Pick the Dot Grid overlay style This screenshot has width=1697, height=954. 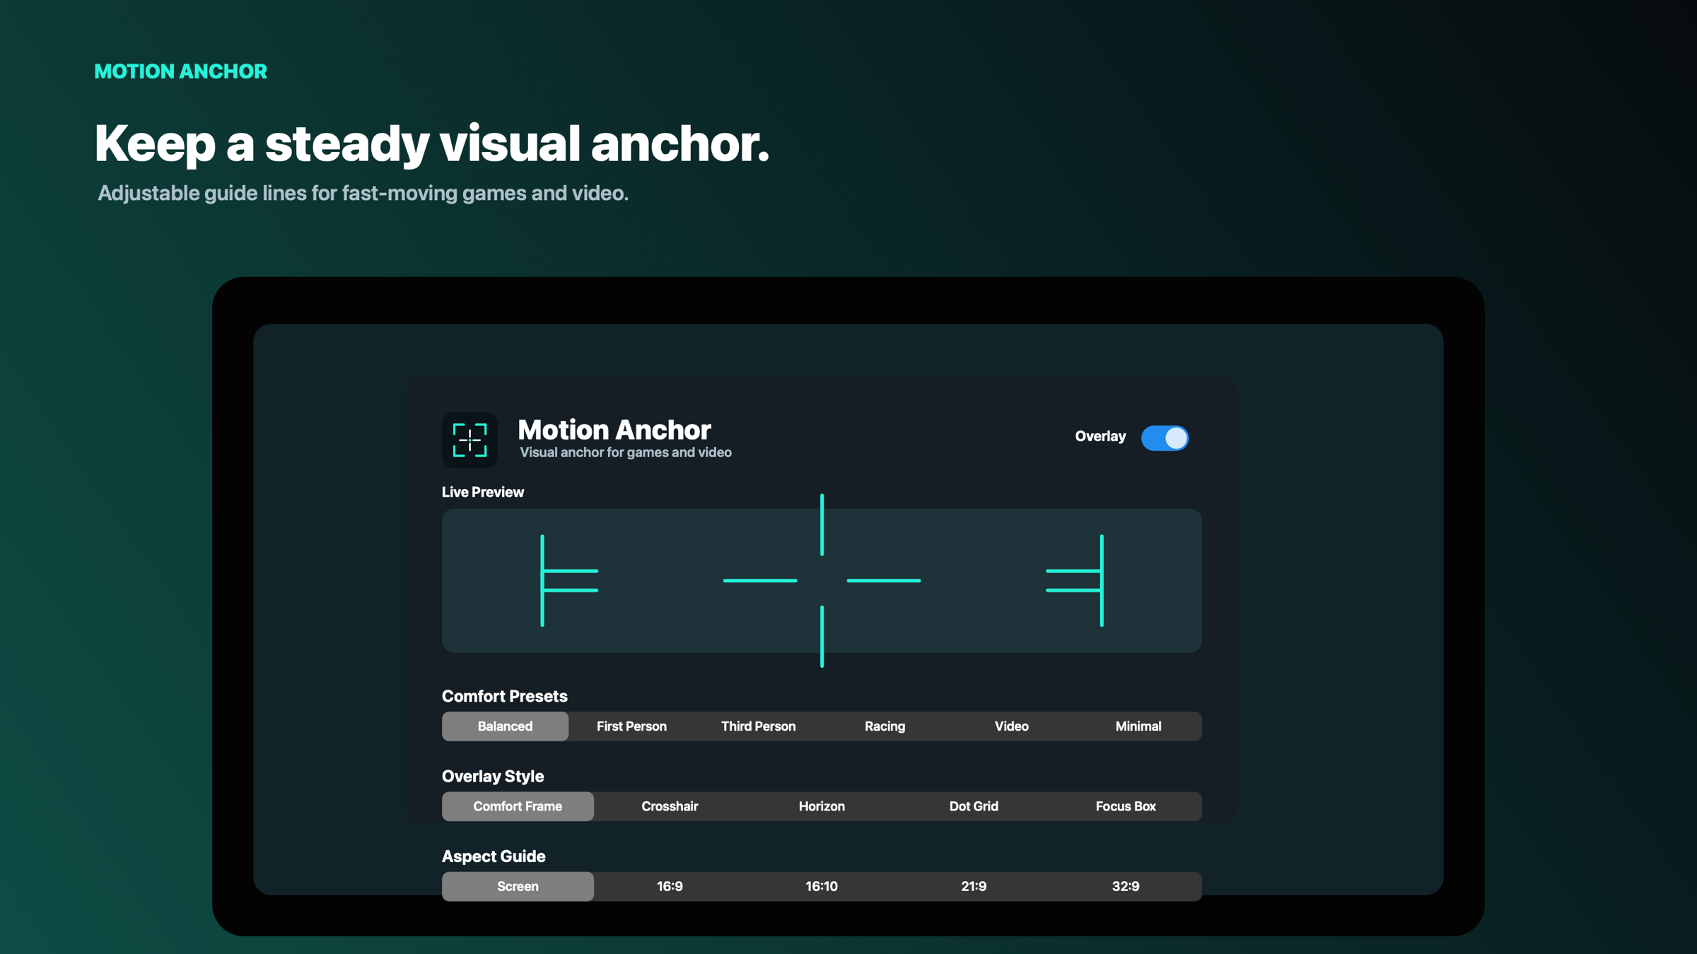click(974, 806)
